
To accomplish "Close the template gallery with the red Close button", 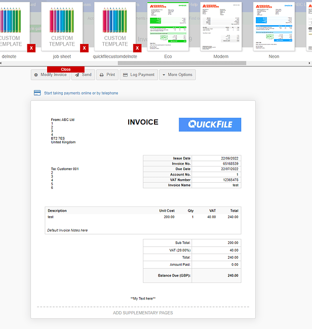I will click(x=66, y=69).
